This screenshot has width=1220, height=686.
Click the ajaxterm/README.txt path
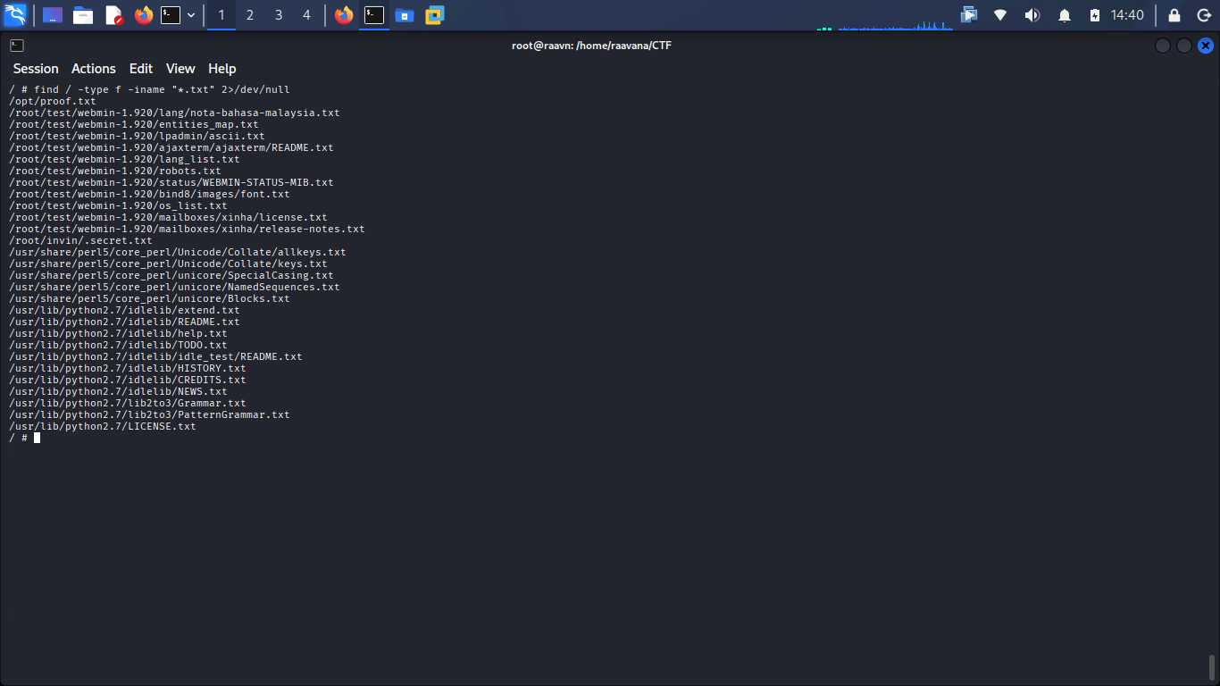171,147
